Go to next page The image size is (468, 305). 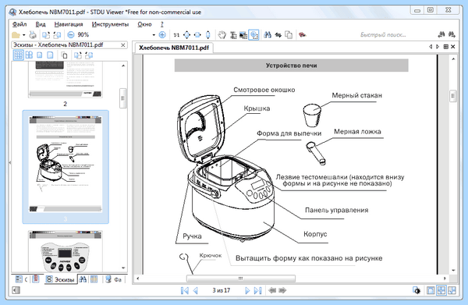[247, 290]
